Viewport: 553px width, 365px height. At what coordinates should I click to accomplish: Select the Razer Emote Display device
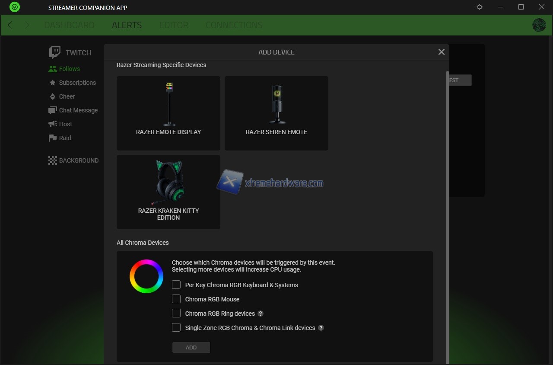tap(168, 113)
